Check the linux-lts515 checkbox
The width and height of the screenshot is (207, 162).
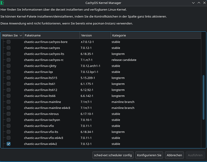pyautogui.click(x=8, y=78)
